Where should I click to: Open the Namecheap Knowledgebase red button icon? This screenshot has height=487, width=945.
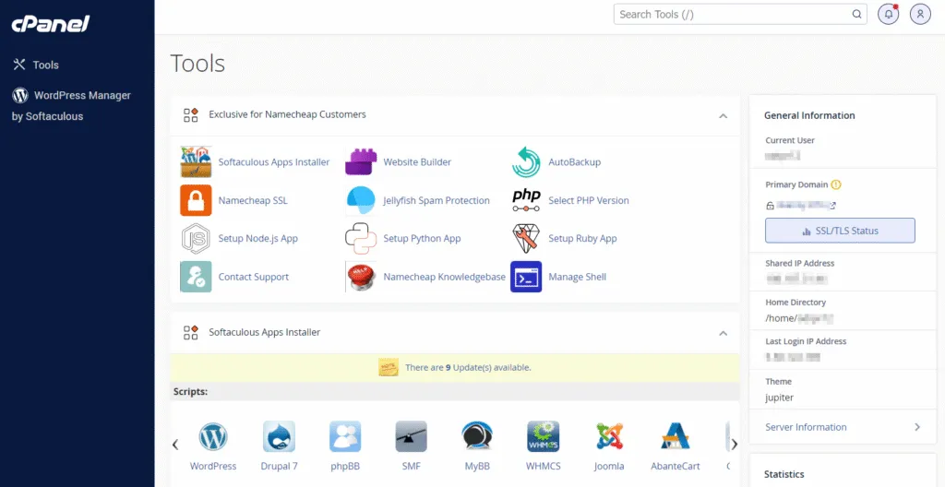tap(361, 277)
